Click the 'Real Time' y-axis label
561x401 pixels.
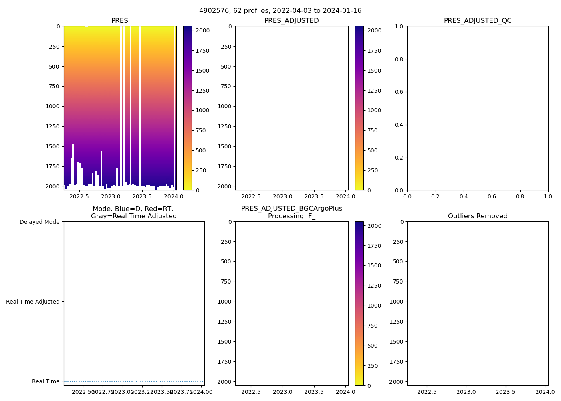pyautogui.click(x=46, y=381)
